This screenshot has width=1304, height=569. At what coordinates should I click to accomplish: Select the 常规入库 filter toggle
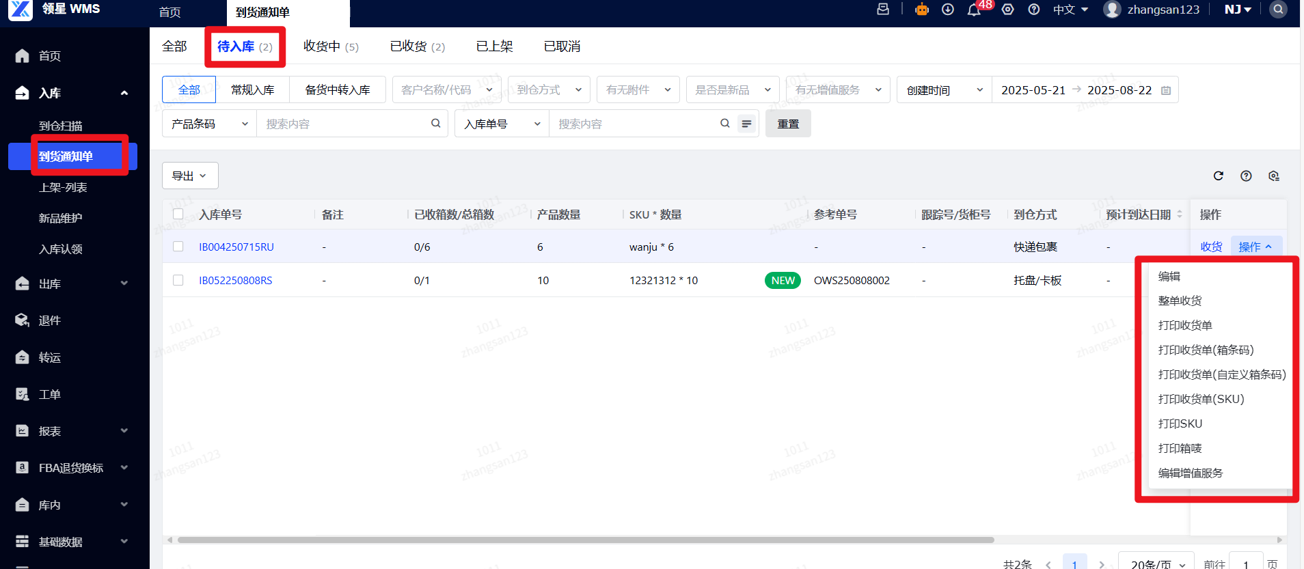(x=253, y=89)
